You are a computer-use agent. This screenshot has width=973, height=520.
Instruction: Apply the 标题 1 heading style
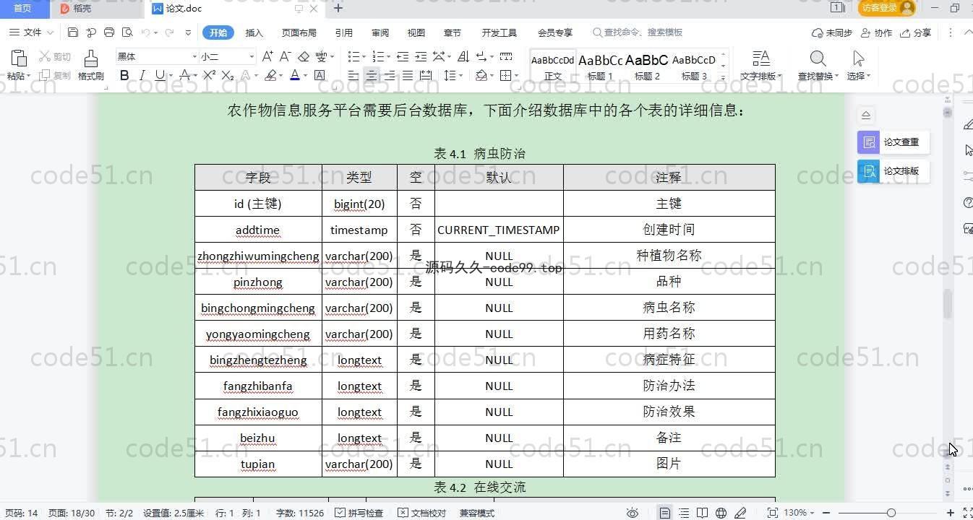tap(600, 66)
